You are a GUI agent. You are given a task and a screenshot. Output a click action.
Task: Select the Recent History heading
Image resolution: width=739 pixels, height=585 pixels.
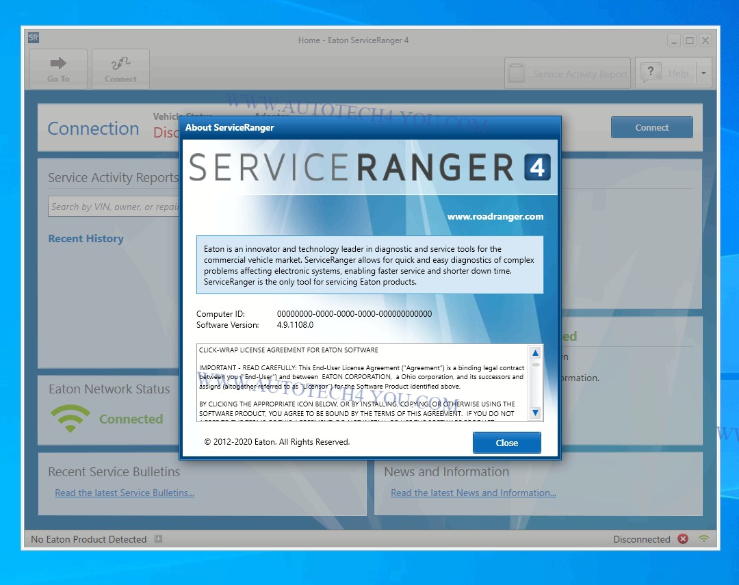[86, 239]
